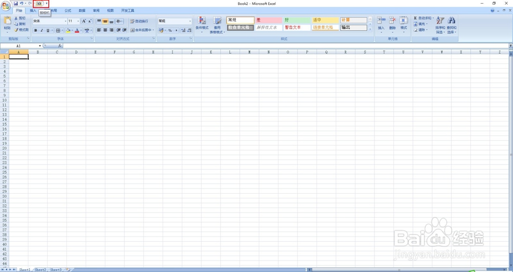Expand the Name Box A1 dropdown arrow
The image size is (513, 272).
(40, 46)
